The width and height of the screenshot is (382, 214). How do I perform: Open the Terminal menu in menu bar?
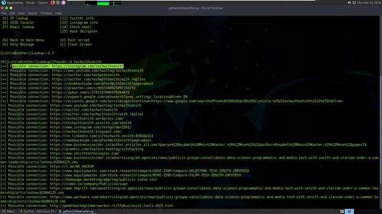pos(46,13)
